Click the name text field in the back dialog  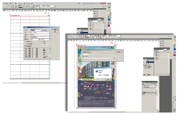(x=36, y=30)
